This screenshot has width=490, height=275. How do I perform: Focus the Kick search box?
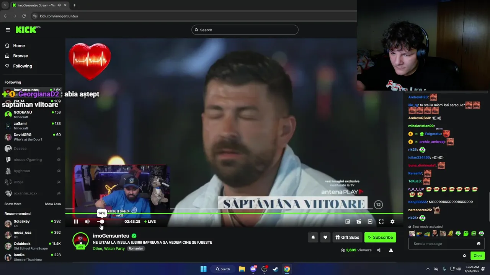(245, 30)
